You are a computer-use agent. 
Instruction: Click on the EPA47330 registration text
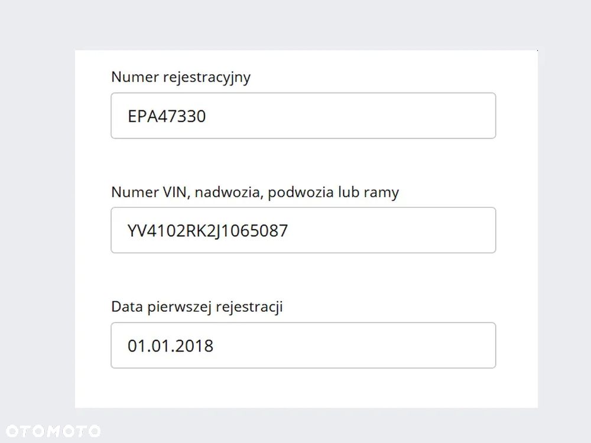167,116
